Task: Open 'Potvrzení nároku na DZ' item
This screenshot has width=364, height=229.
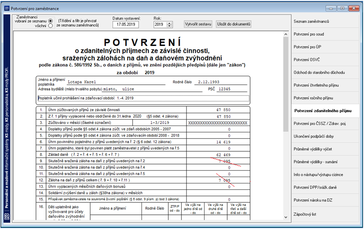Action: [x=325, y=200]
